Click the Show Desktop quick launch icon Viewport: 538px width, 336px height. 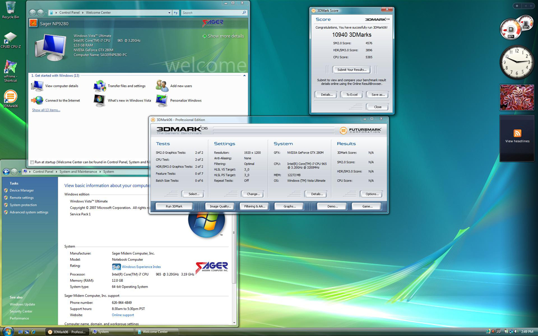(20, 332)
